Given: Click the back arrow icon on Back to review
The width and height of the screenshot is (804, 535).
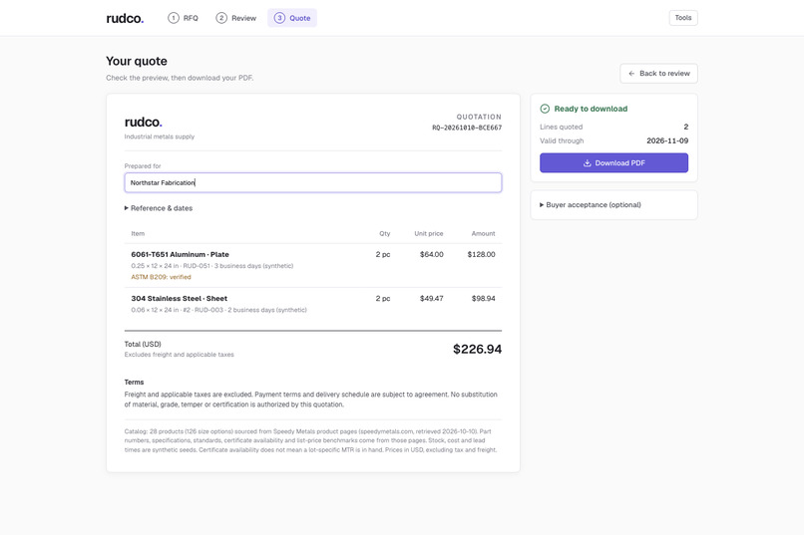Looking at the screenshot, I should click(x=631, y=73).
